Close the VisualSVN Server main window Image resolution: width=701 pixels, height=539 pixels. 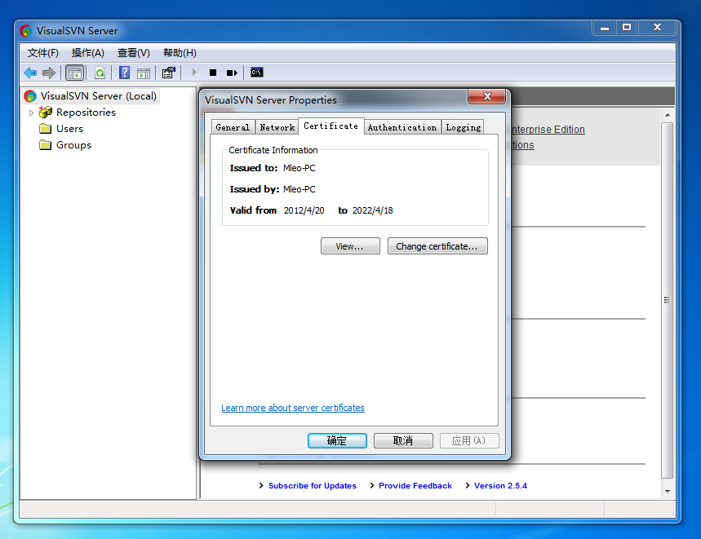point(657,28)
